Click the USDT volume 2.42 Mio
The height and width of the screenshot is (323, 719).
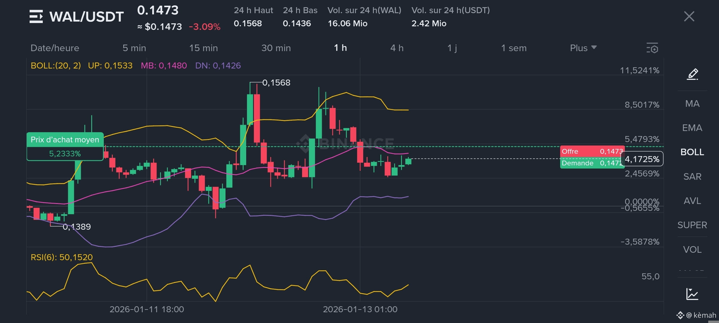[x=429, y=23]
